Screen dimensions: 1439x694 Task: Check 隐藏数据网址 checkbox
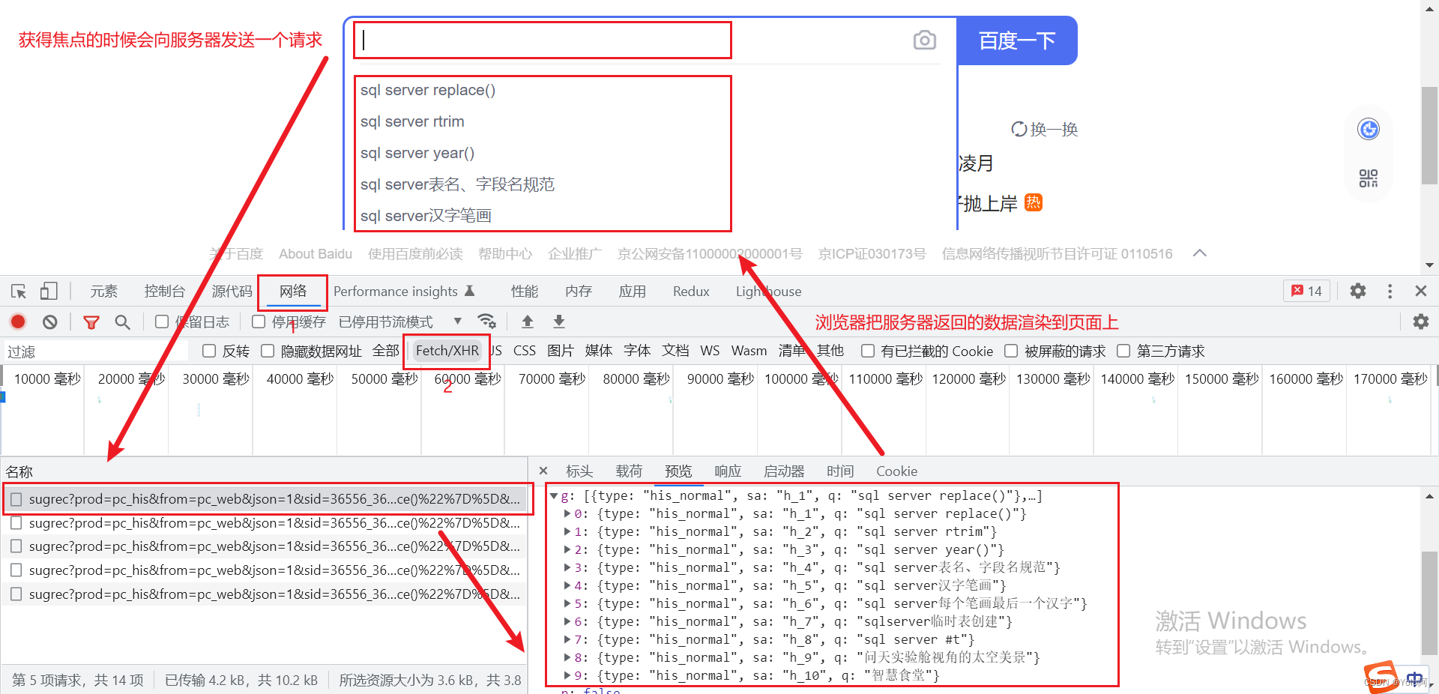268,351
